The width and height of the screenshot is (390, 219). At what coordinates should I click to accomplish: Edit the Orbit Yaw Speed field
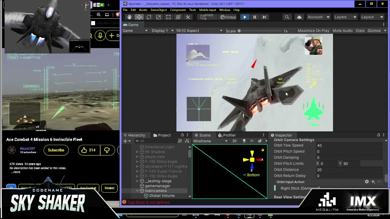[x=349, y=145]
